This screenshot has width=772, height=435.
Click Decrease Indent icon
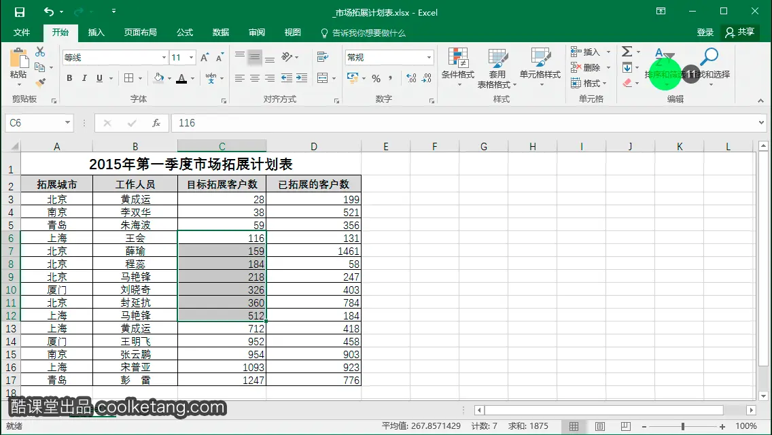pyautogui.click(x=287, y=78)
